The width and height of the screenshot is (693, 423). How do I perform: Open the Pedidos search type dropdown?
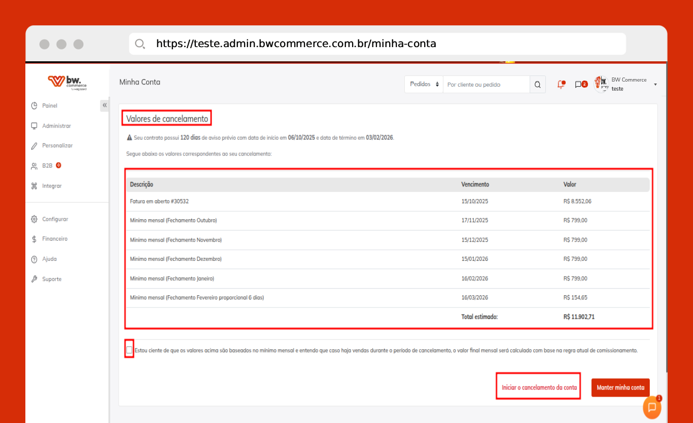coord(424,85)
